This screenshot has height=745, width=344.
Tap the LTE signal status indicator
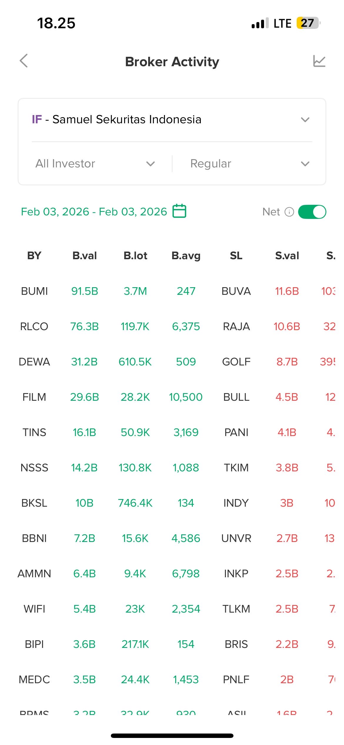point(282,23)
